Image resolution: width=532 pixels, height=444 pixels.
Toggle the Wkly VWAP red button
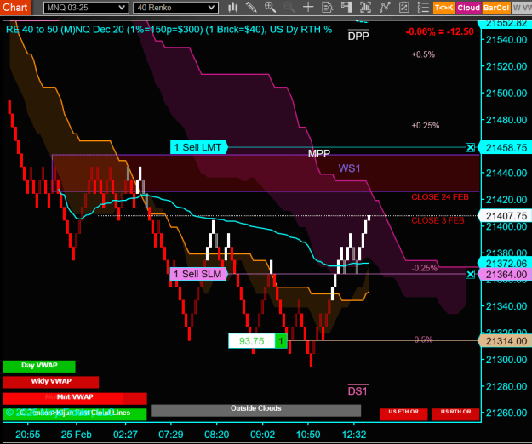pos(51,382)
